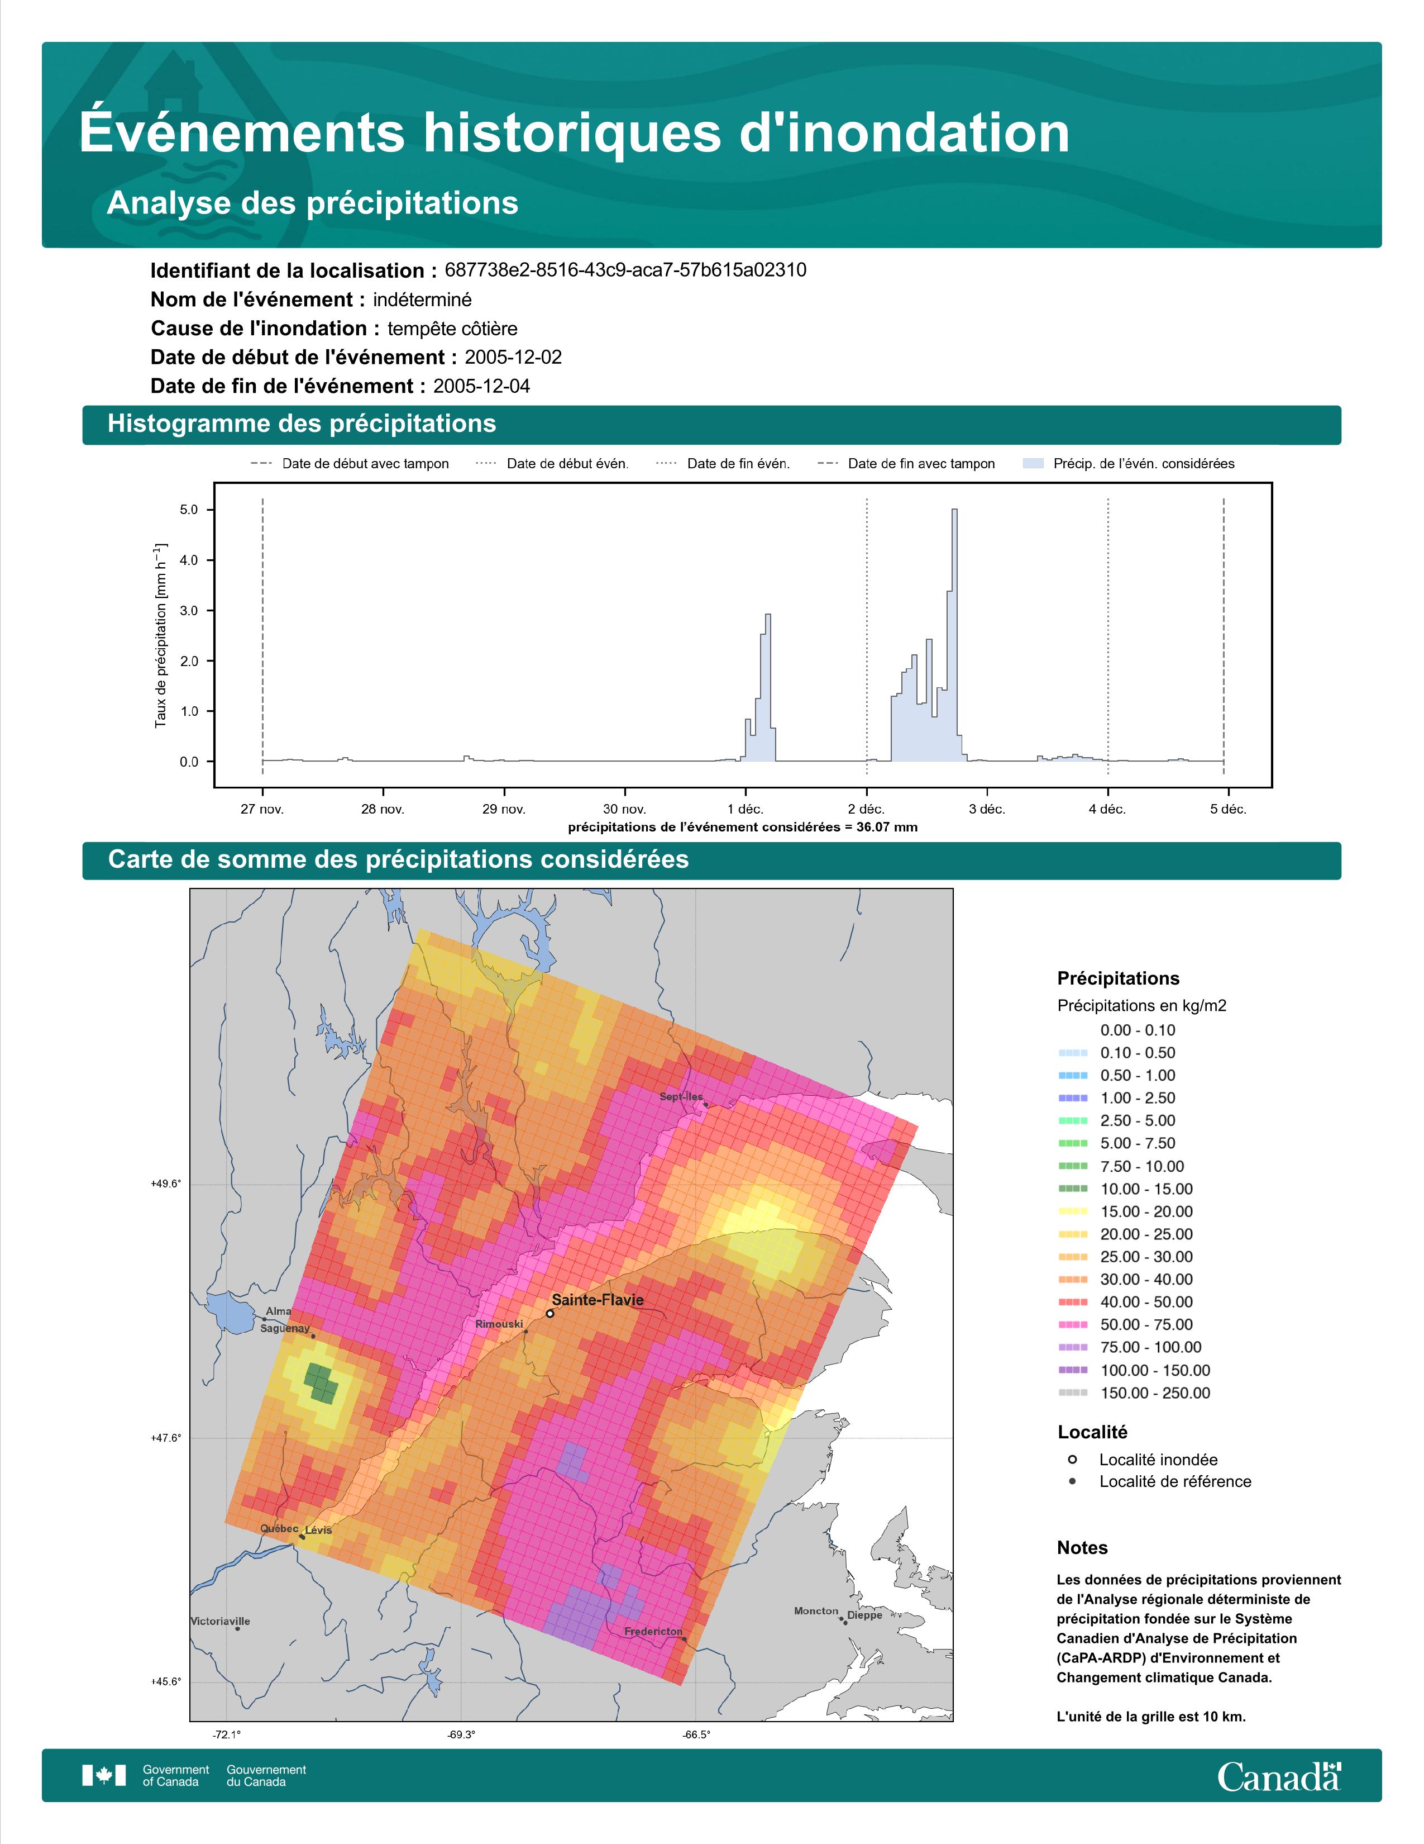Click the 0.10 - 0.50 legend swatch
This screenshot has height=1844, width=1424.
(1072, 1053)
